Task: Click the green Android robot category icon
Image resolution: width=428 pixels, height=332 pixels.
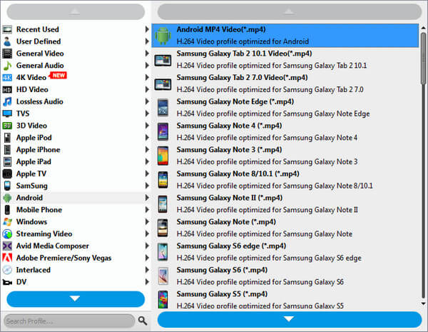Action: point(7,198)
